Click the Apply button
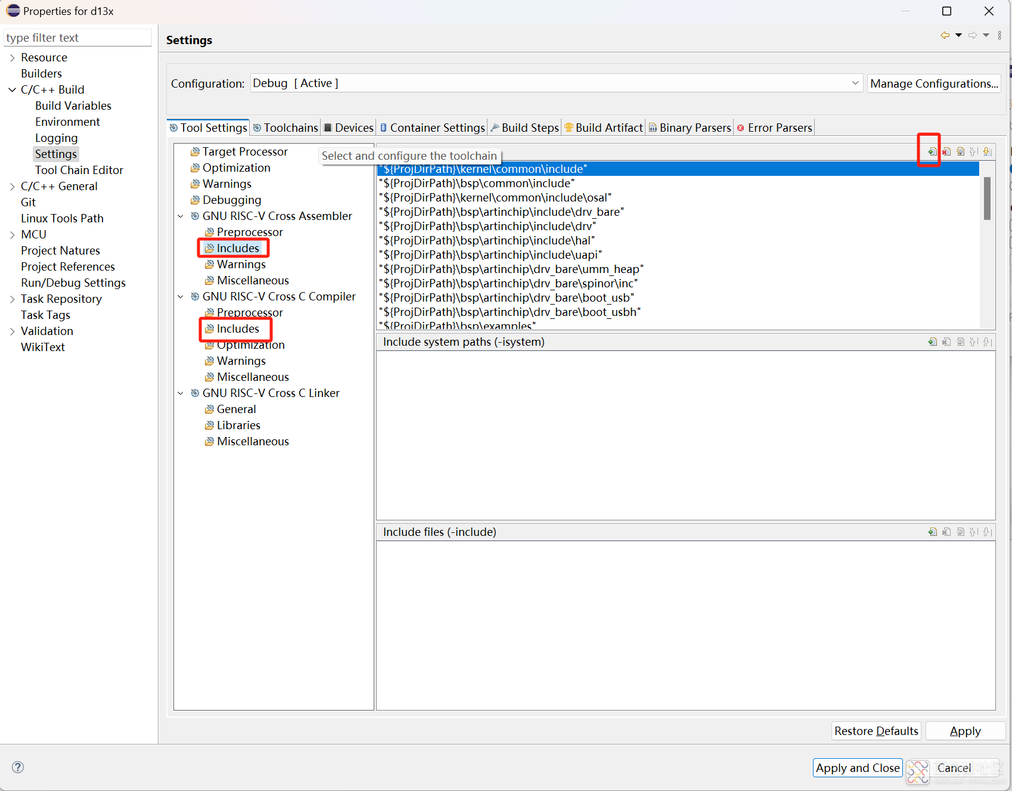This screenshot has height=791, width=1012. tap(965, 731)
